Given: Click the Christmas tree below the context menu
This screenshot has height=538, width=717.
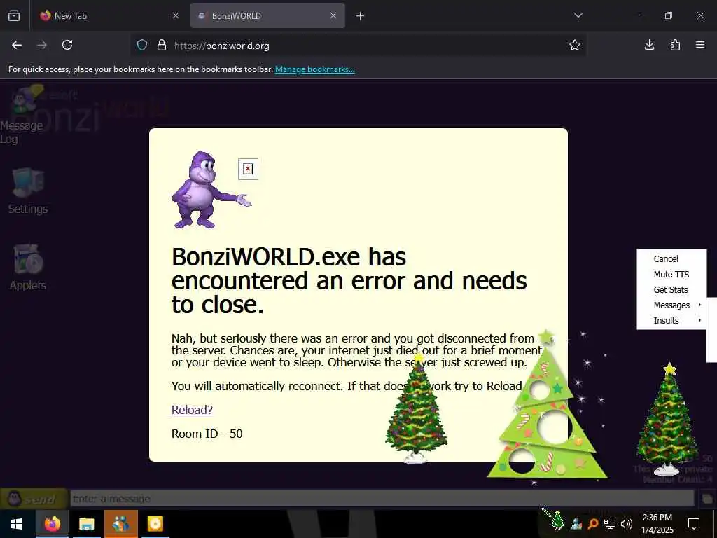Looking at the screenshot, I should click(x=667, y=419).
